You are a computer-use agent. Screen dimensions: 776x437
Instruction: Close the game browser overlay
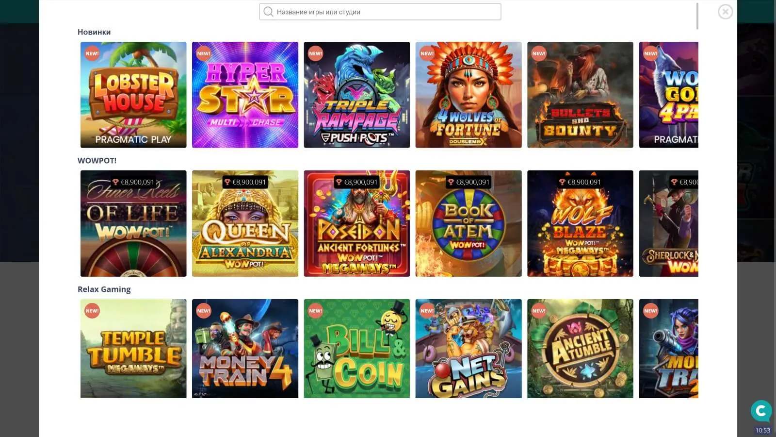[725, 12]
